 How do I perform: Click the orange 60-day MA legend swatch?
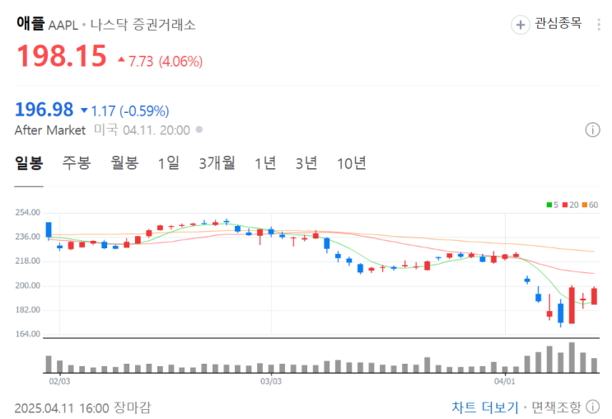click(x=584, y=205)
